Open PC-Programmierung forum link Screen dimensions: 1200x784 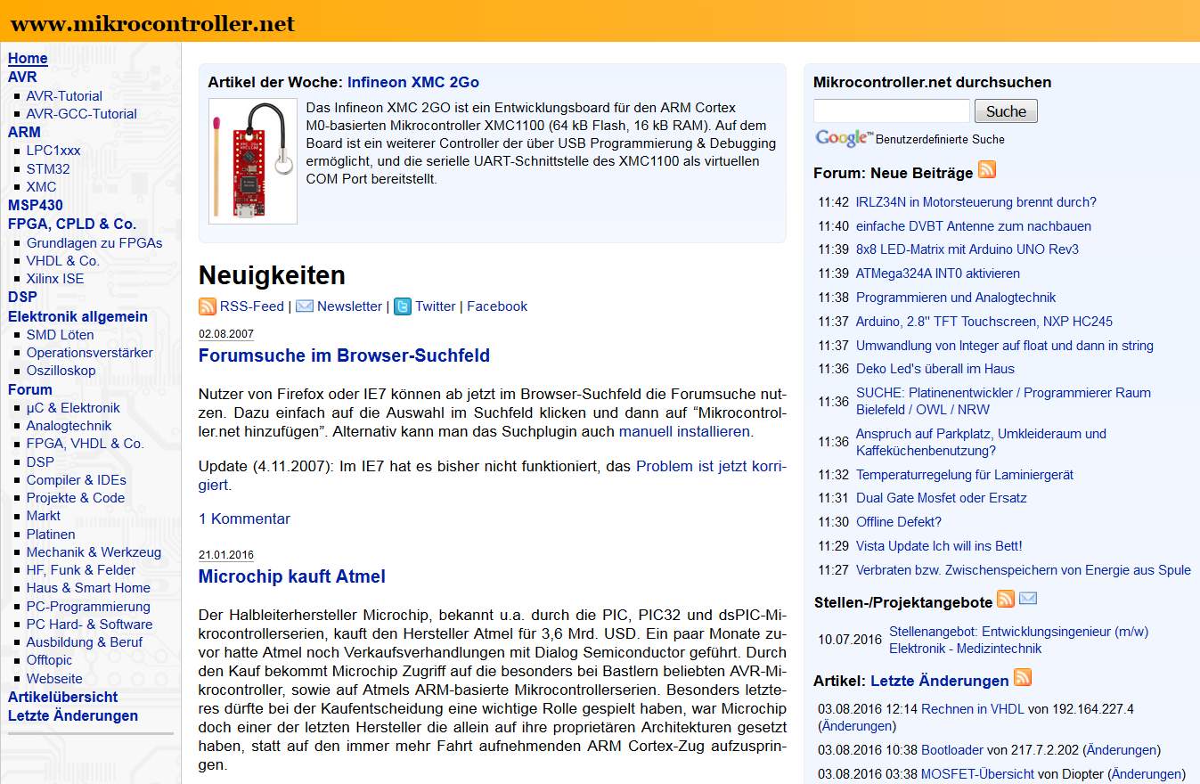coord(88,607)
